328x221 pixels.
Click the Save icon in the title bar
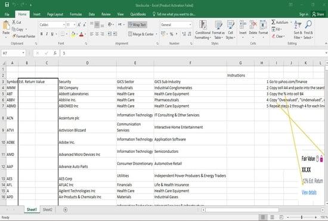(7, 5)
